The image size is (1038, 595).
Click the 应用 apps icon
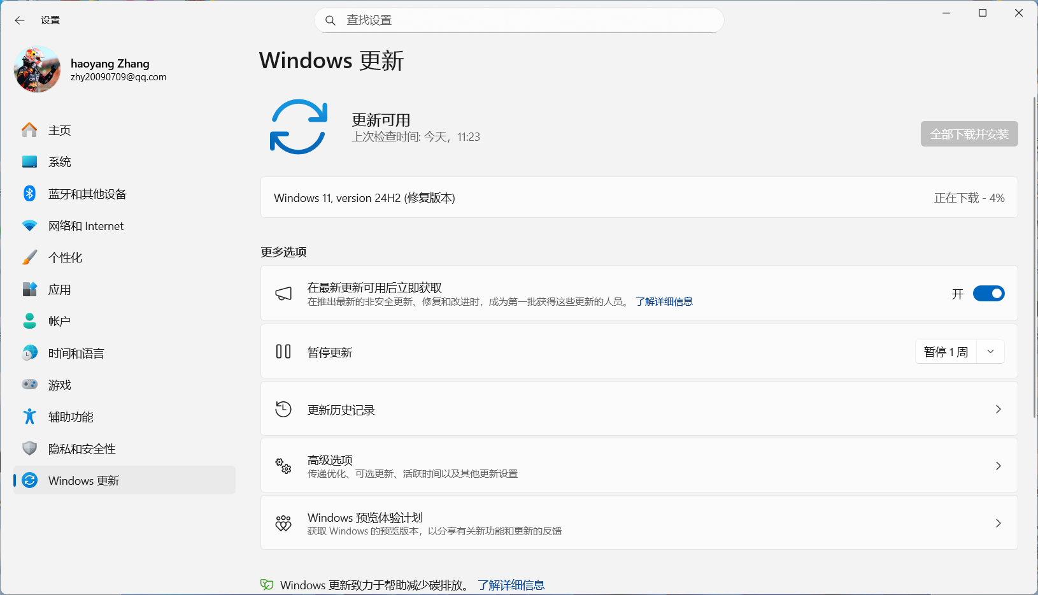(x=29, y=289)
